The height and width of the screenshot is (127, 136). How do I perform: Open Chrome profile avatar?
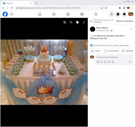(128, 8)
